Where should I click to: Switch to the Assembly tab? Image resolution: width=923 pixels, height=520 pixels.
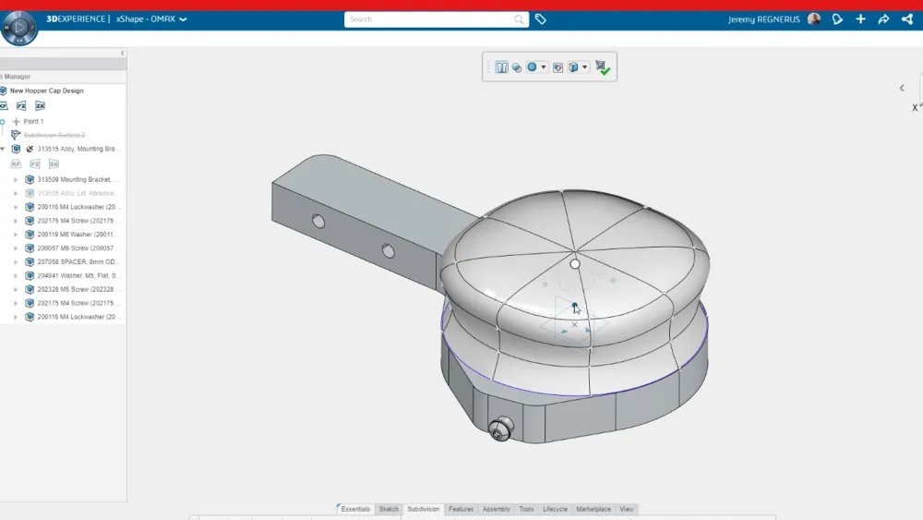point(497,509)
